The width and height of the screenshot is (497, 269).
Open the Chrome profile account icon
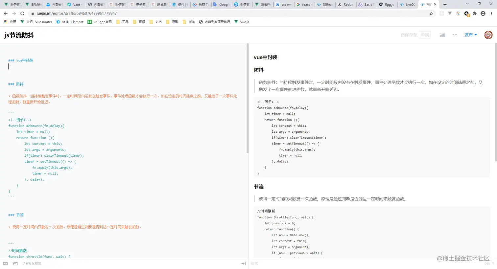(x=483, y=13)
